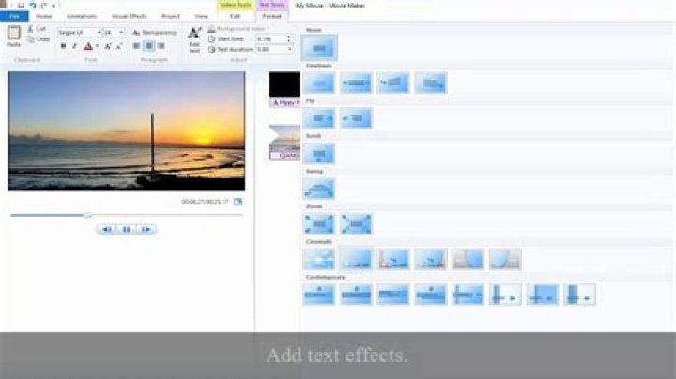Enable center text alignment
The width and height of the screenshot is (676, 379).
(148, 46)
